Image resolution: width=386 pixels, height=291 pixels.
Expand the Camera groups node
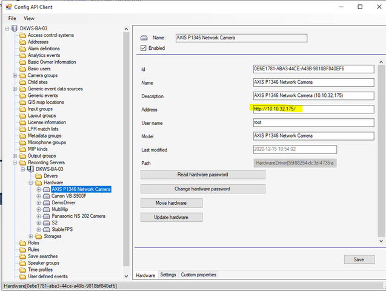coord(15,75)
